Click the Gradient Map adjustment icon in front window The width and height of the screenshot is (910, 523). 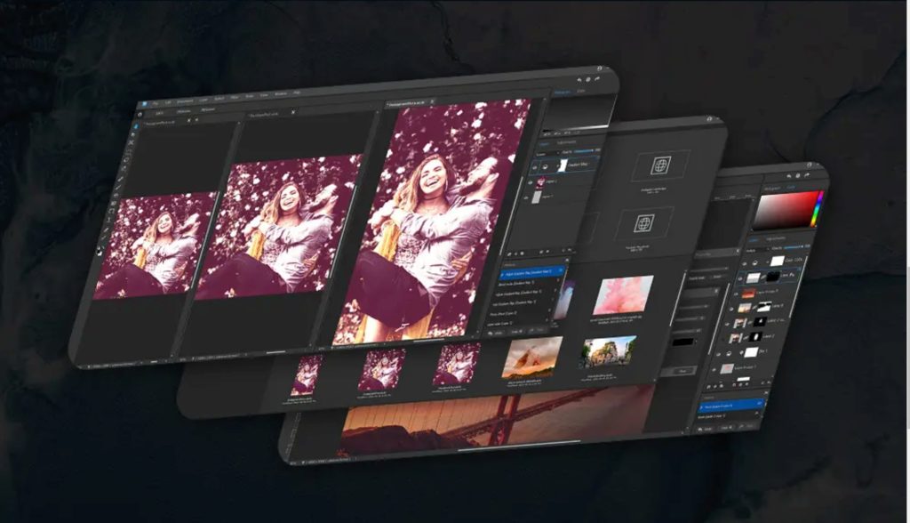click(x=547, y=167)
